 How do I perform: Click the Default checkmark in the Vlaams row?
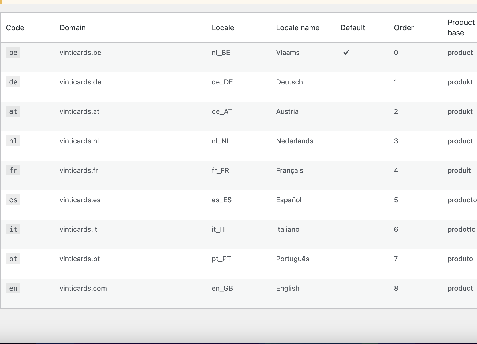coord(346,53)
